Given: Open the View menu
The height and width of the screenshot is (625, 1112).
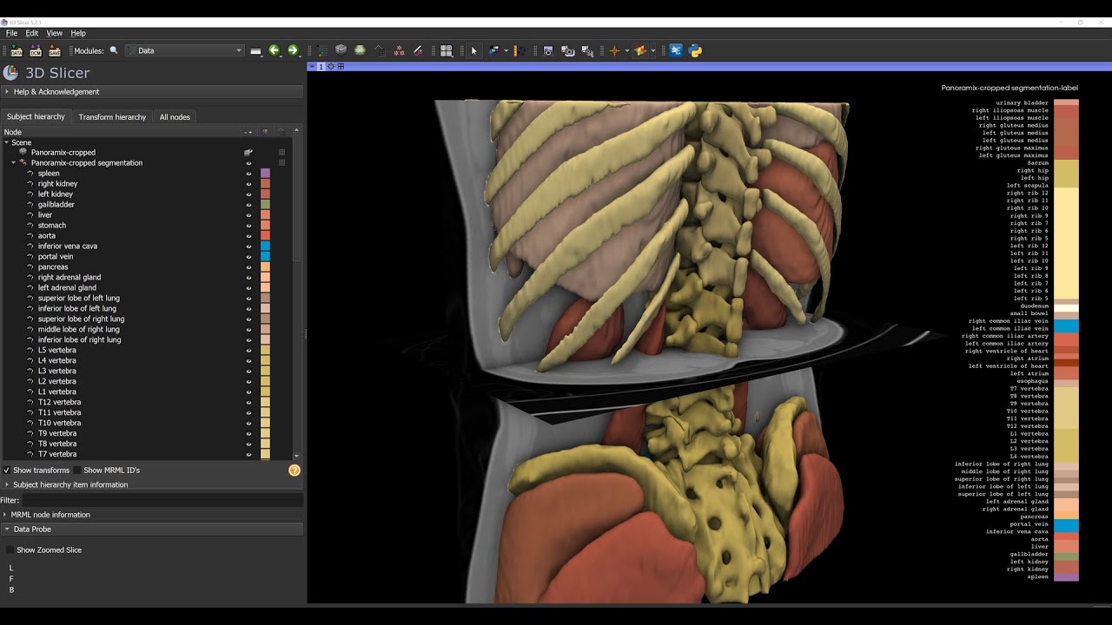Looking at the screenshot, I should coord(54,33).
